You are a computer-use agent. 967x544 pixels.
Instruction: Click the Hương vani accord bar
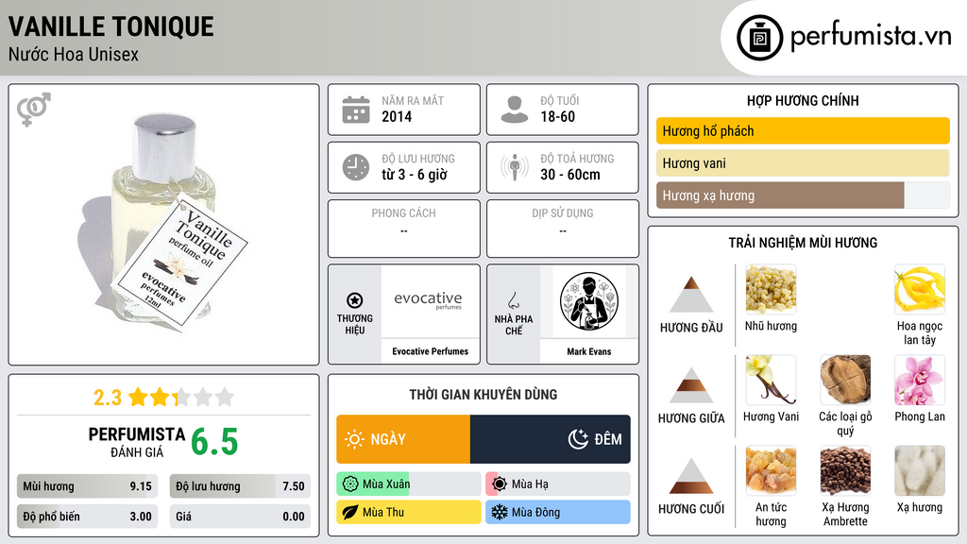(x=803, y=162)
